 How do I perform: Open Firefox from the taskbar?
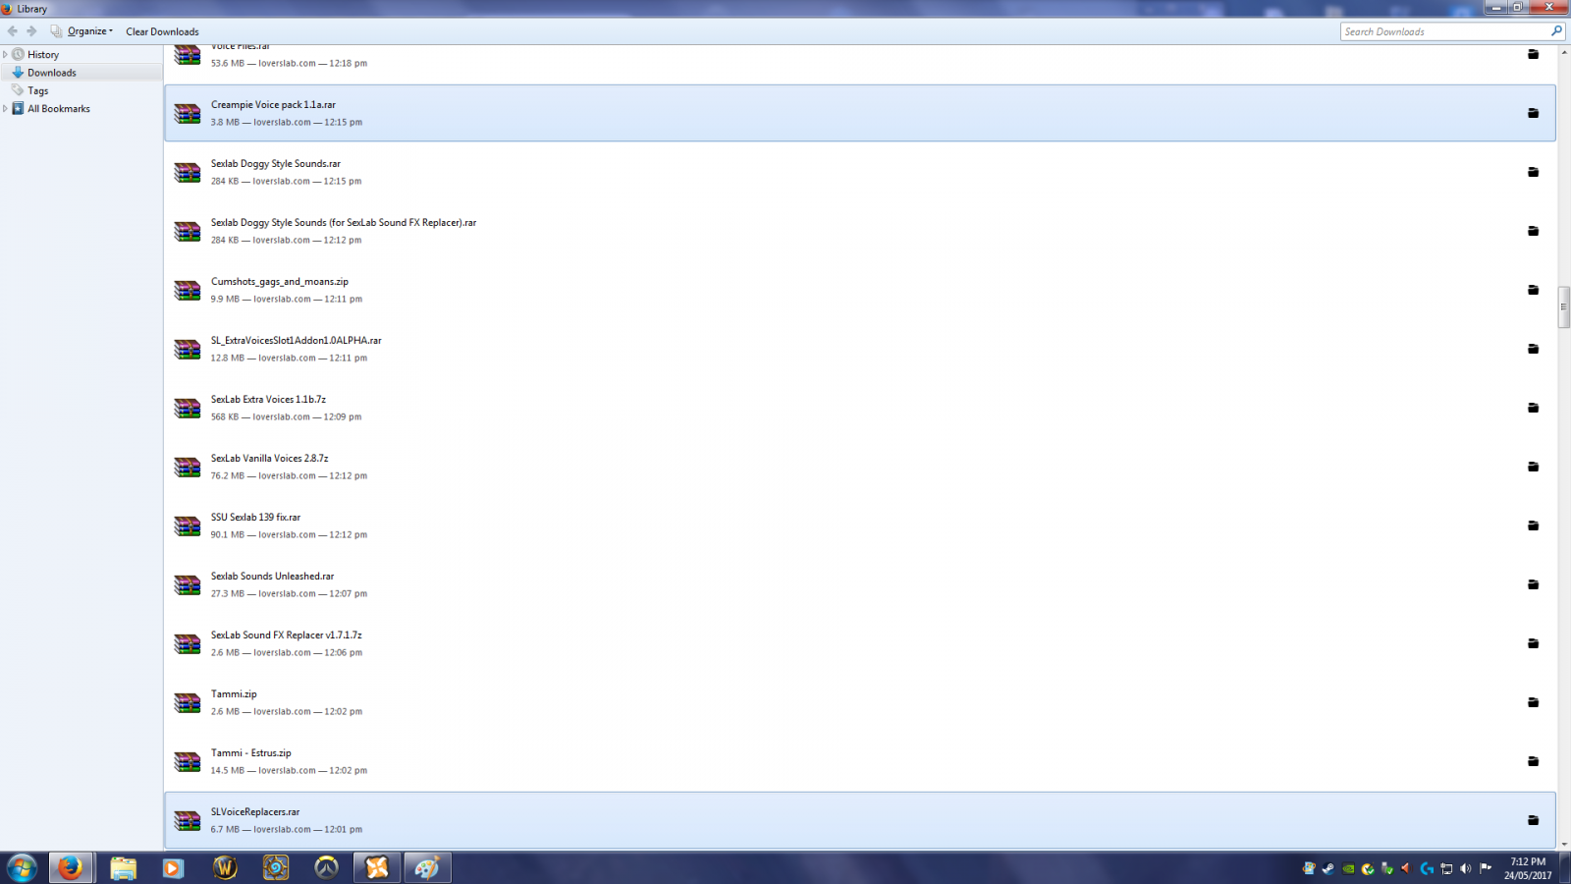[71, 867]
